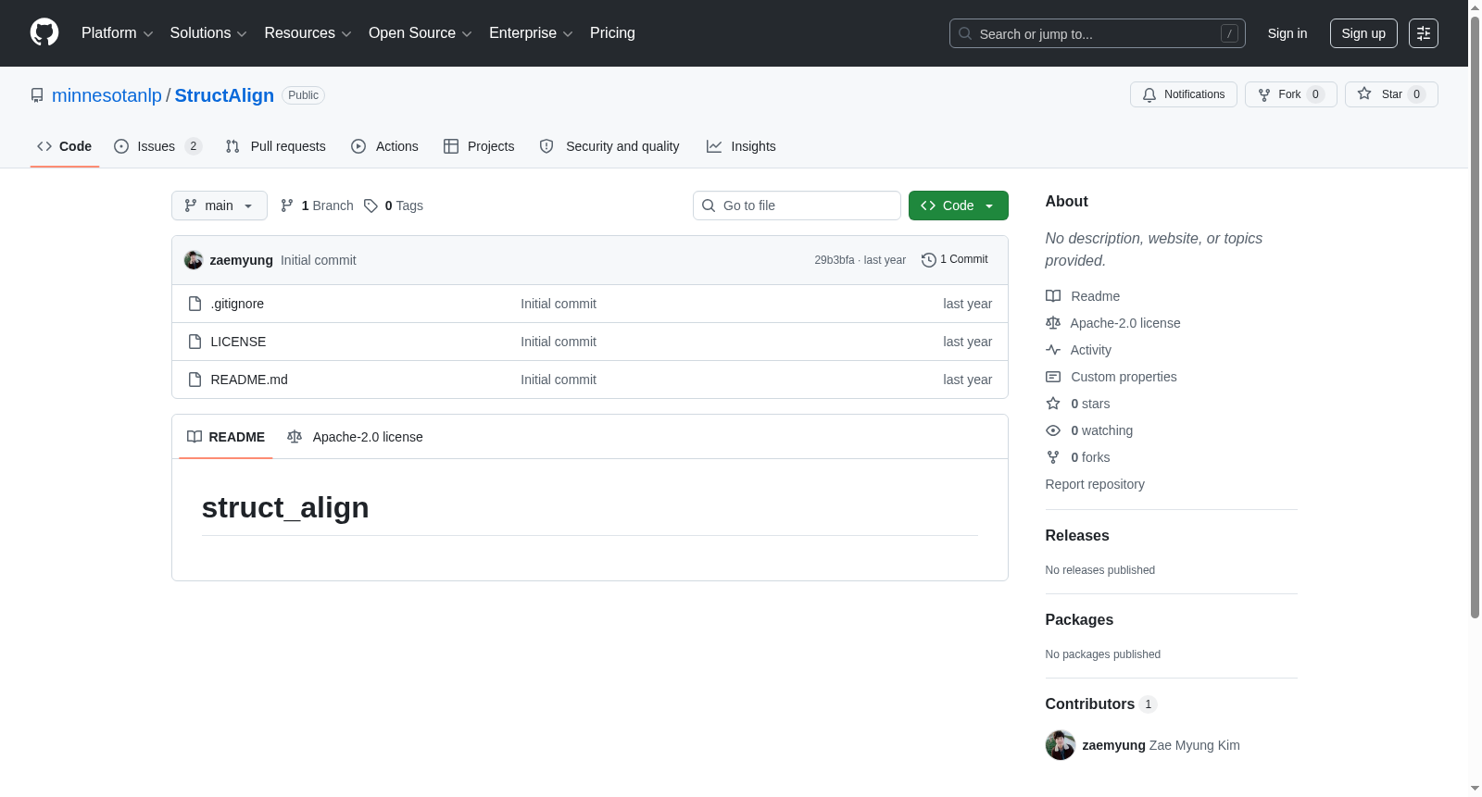Star the StructAlign repository
Screen dimensions: 1482x797
point(1391,94)
